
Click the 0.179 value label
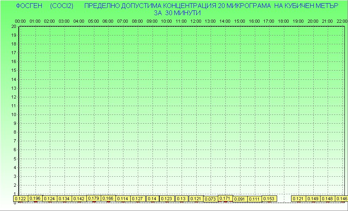point(94,198)
